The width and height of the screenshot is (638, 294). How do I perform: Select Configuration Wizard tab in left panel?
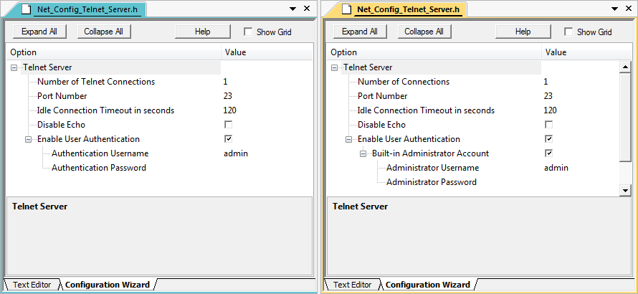coord(108,285)
